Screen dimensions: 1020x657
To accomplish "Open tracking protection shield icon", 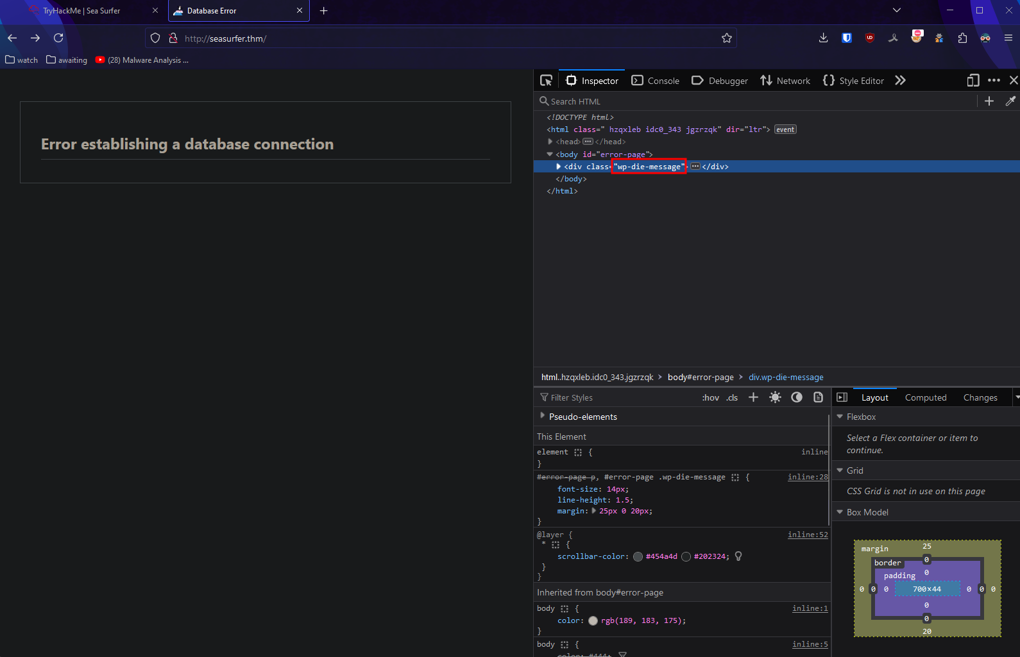I will coord(155,38).
